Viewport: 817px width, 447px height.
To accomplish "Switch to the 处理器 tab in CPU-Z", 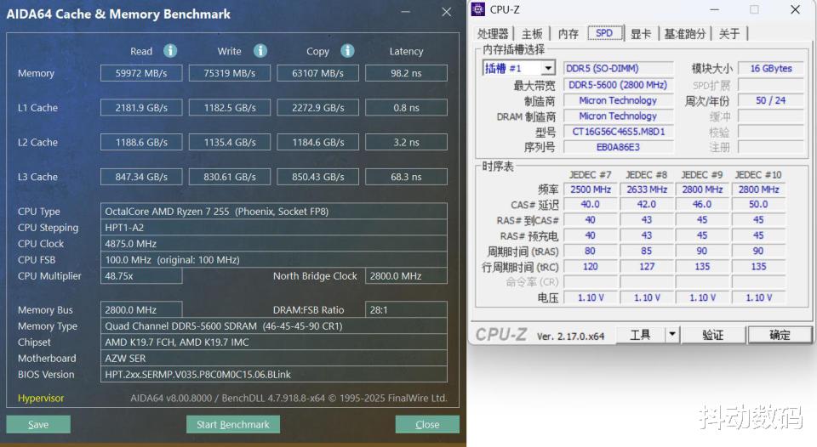I will pyautogui.click(x=493, y=34).
